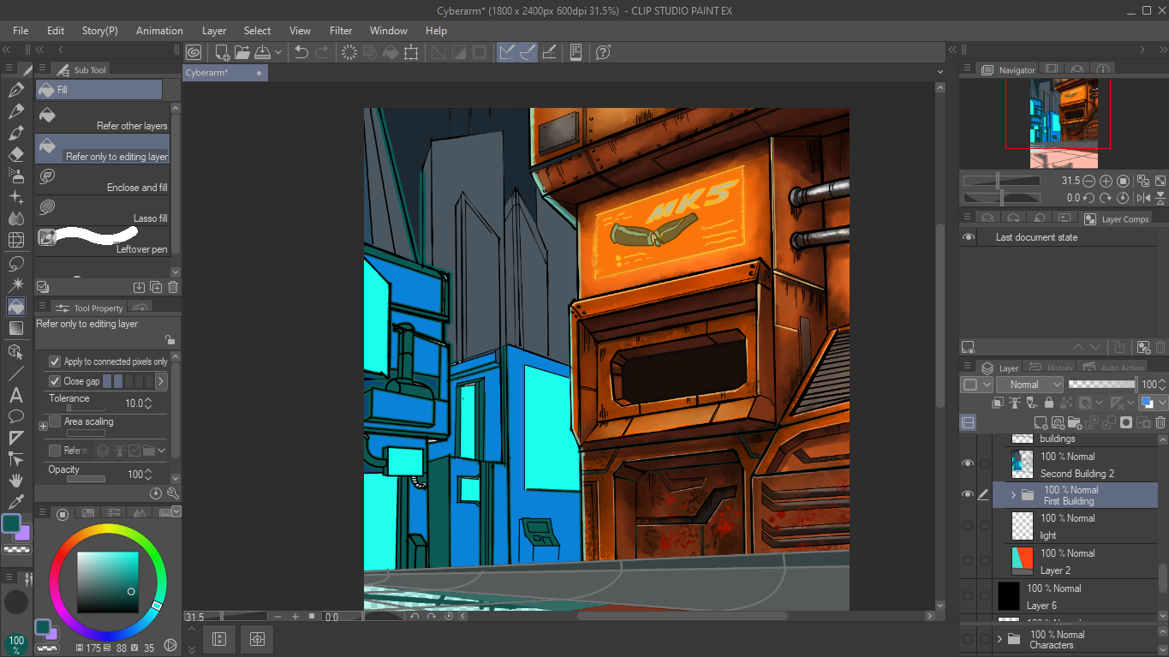
Task: Expand the Characters layer folder
Action: point(999,639)
